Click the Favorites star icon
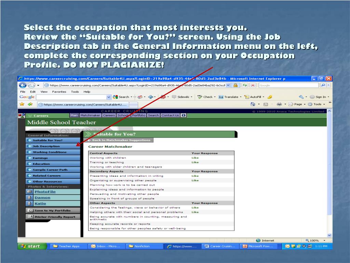Screen dimensions: 350x263 tap(22, 104)
